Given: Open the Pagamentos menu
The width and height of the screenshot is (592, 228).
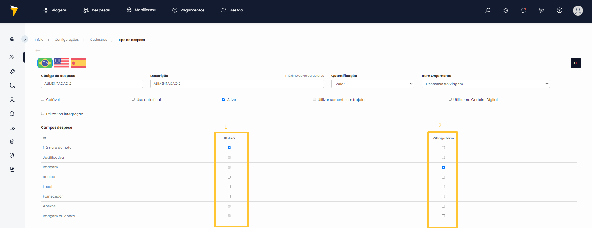Looking at the screenshot, I should tap(188, 10).
